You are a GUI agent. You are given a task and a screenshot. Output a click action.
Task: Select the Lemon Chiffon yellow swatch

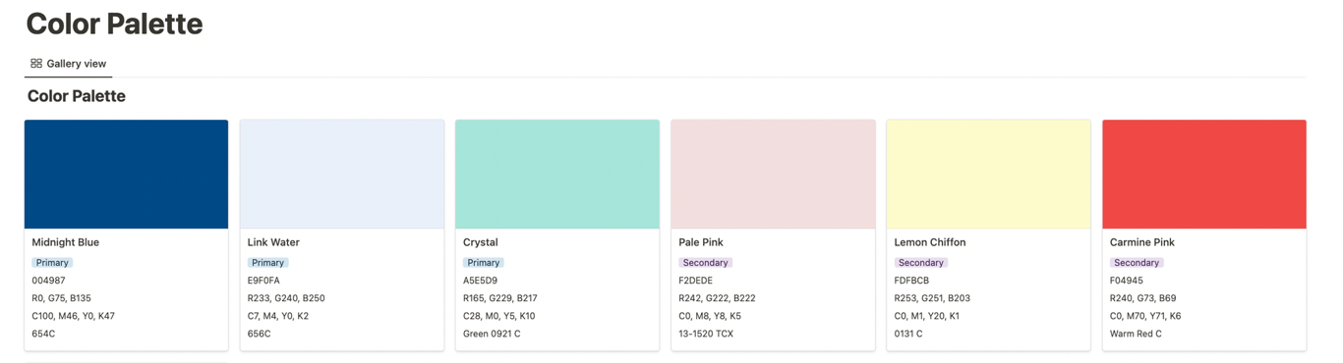pyautogui.click(x=988, y=175)
